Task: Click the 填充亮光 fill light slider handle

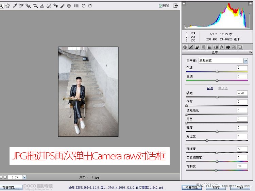Action: coord(187,114)
